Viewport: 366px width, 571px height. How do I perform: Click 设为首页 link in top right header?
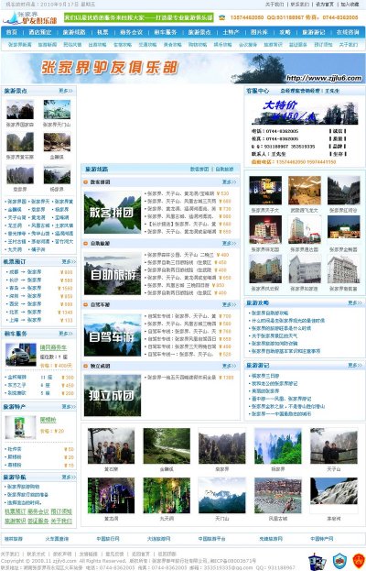click(x=325, y=5)
